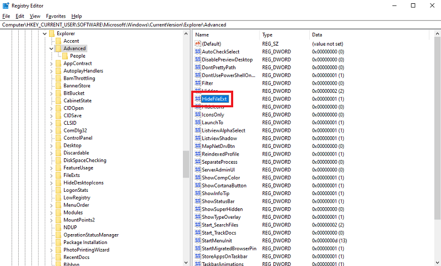
Task: Click the DWORD icon next to HideFileExt
Action: (197, 99)
